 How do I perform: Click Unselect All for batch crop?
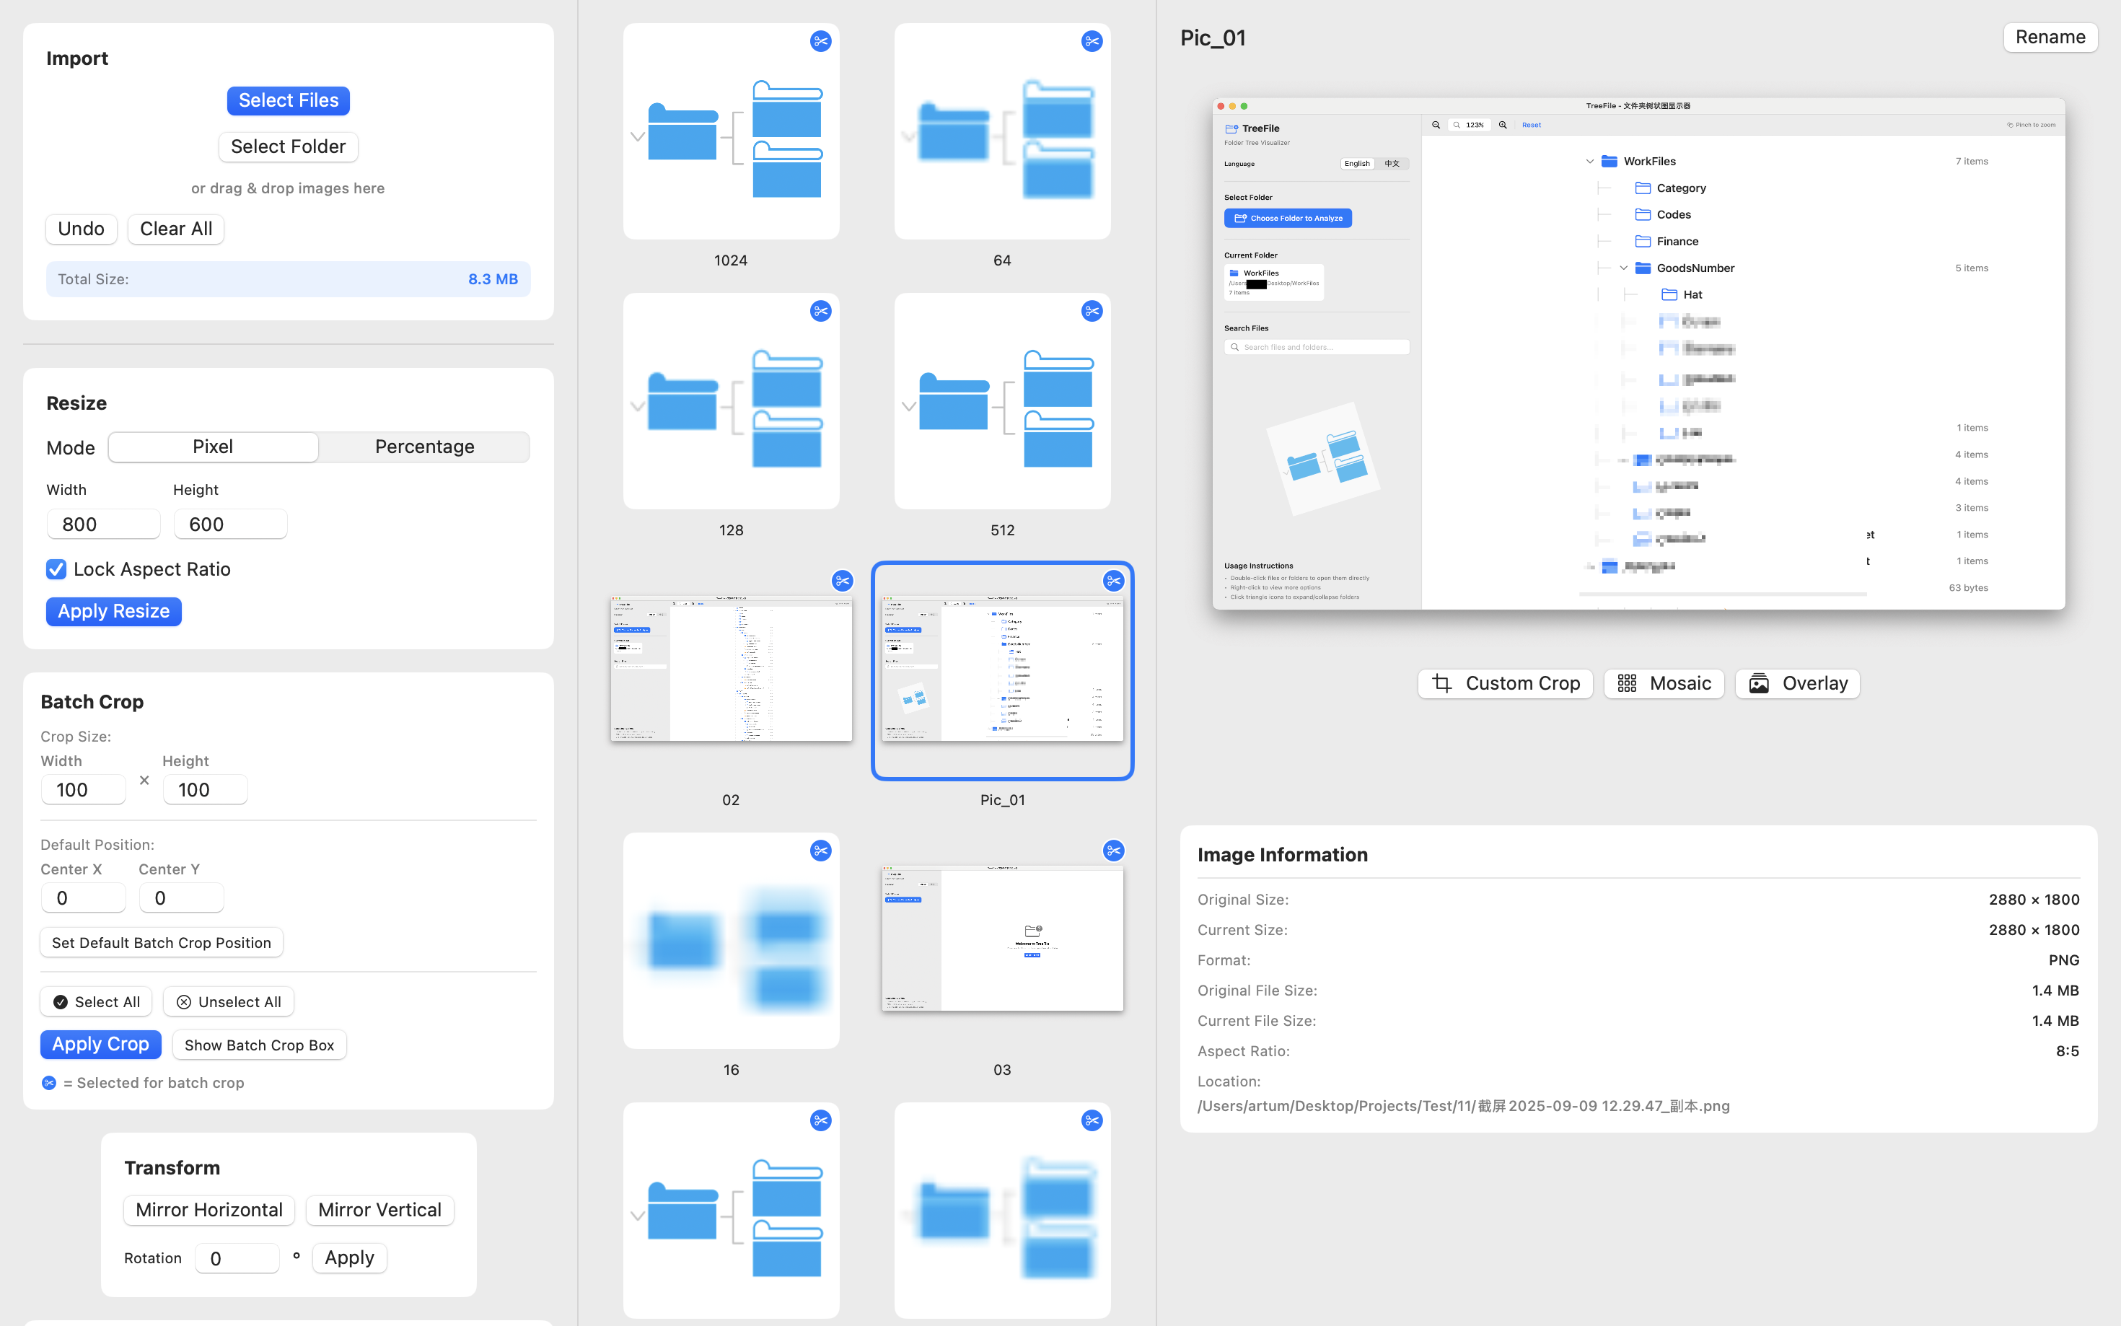[x=228, y=1001]
